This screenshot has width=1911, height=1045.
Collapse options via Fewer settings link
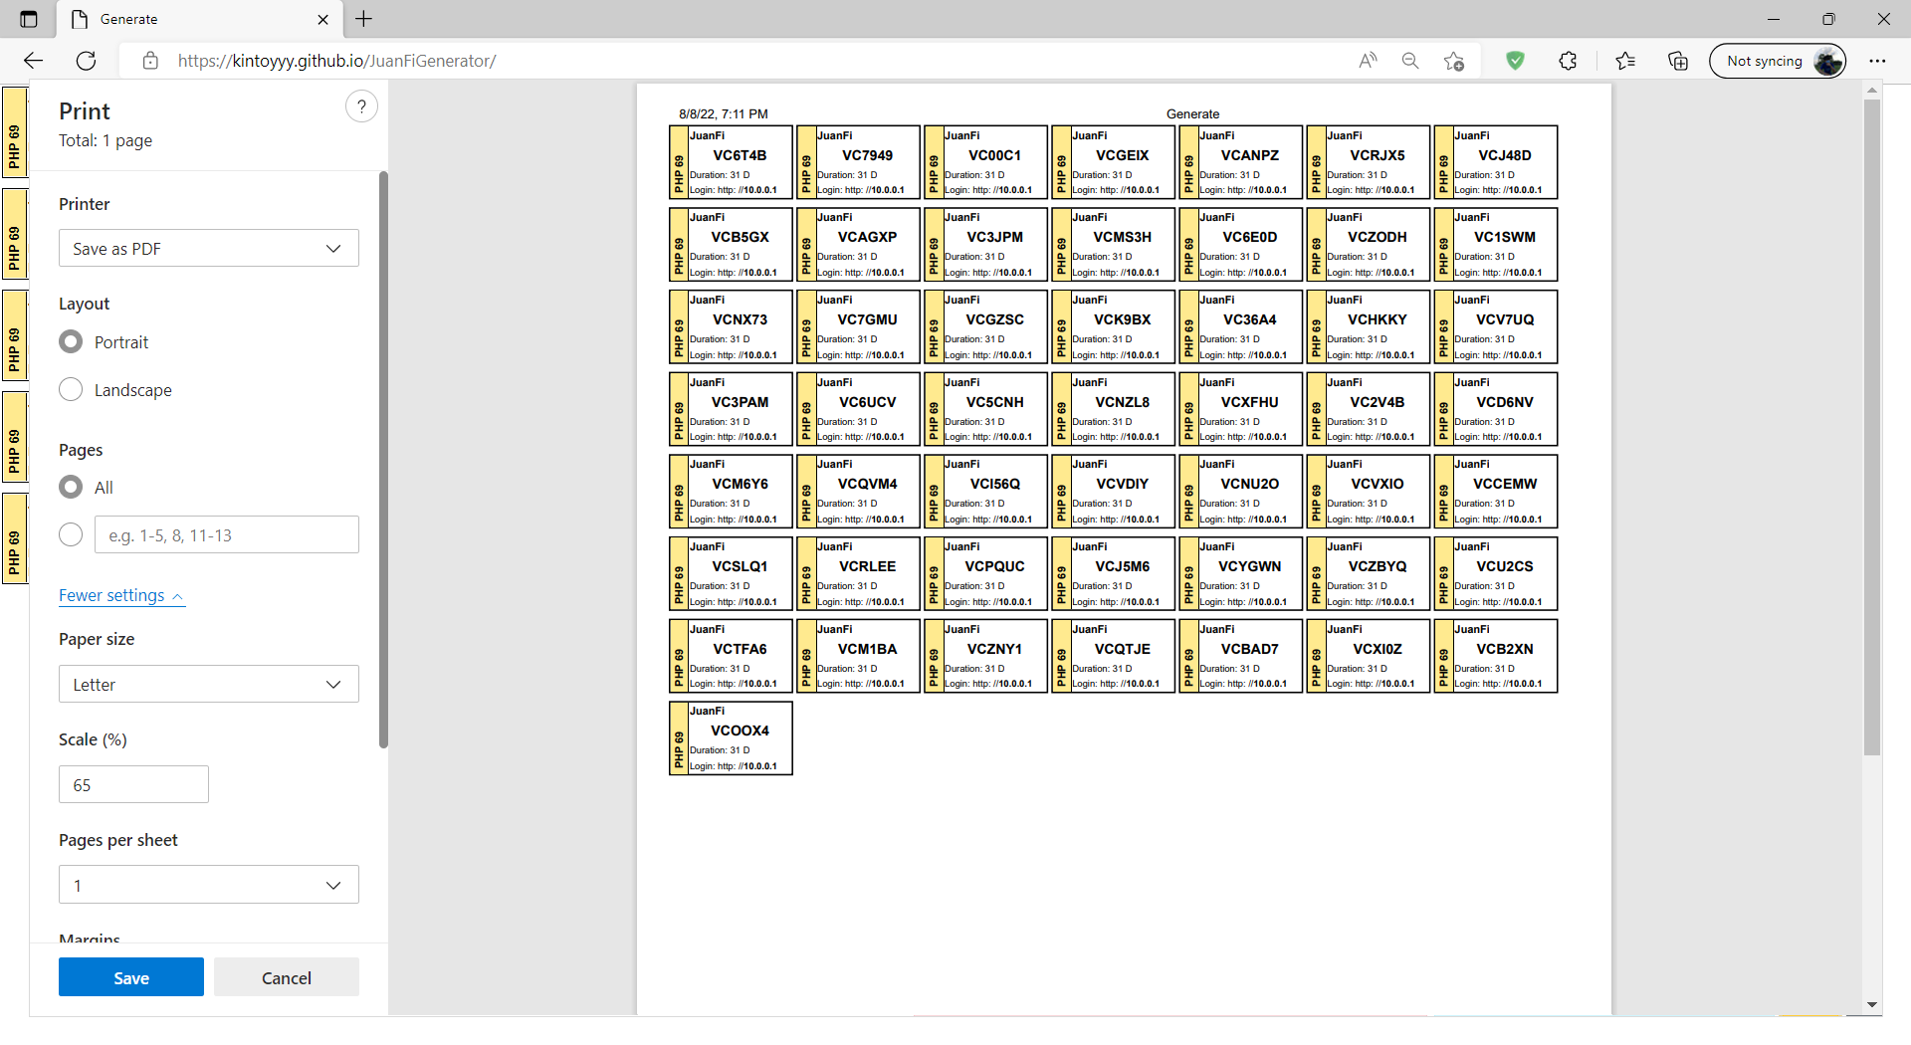click(x=121, y=595)
